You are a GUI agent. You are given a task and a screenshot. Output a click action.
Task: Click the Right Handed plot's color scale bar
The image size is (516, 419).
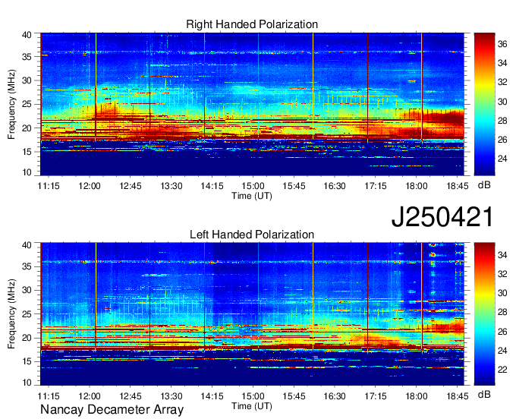[484, 104]
